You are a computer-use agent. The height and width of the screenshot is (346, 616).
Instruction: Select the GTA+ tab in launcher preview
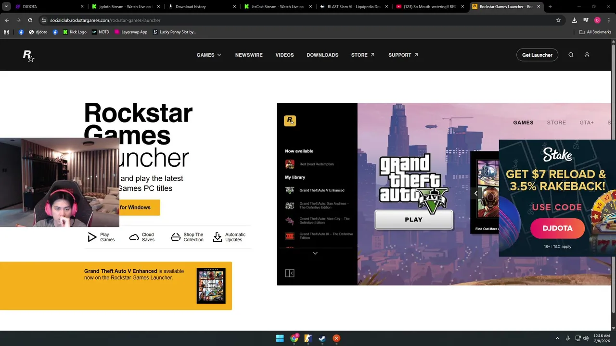point(587,123)
